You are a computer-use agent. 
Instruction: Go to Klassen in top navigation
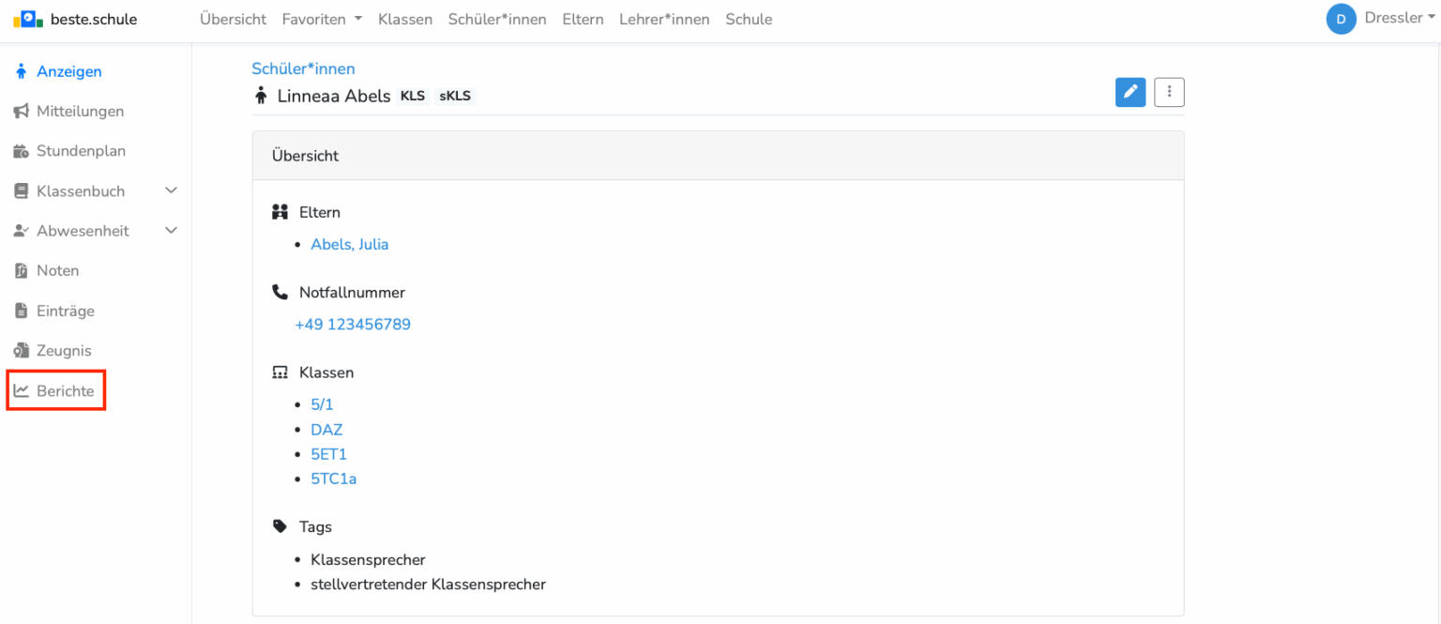click(x=404, y=20)
